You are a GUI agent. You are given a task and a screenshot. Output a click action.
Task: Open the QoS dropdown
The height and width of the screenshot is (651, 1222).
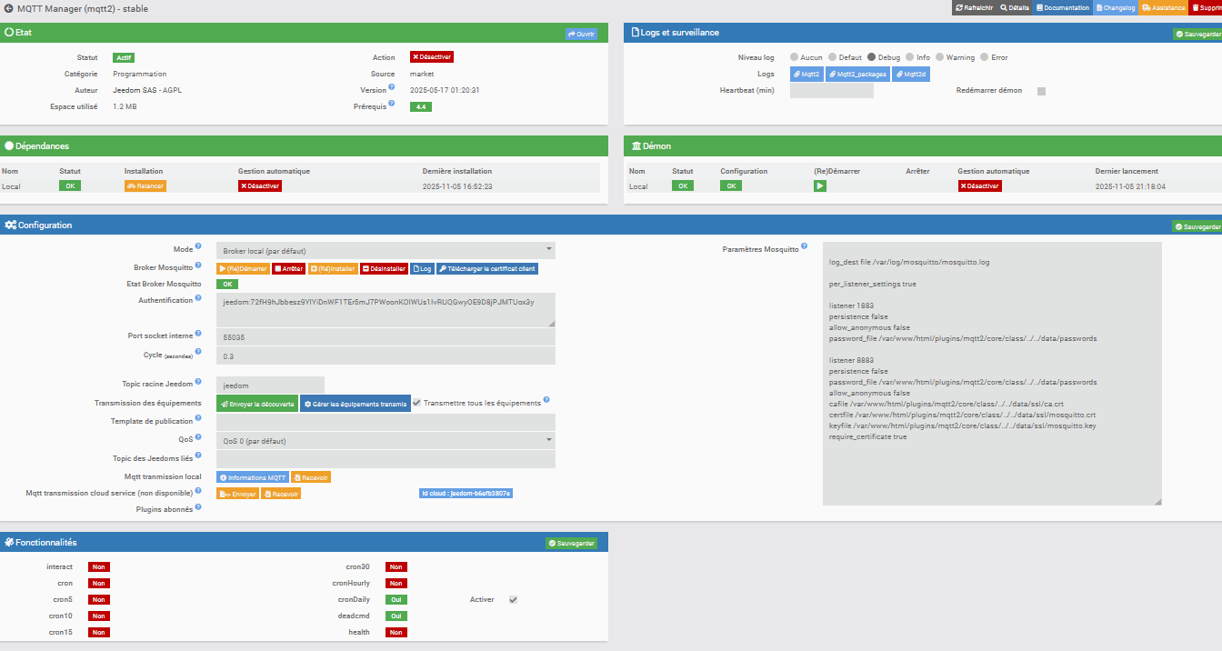(x=386, y=440)
